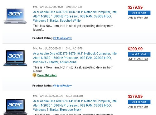This screenshot has height=115, width=156.
Task: Click the $299.99 price of the Aquamarine netbook
Action: click(x=135, y=49)
